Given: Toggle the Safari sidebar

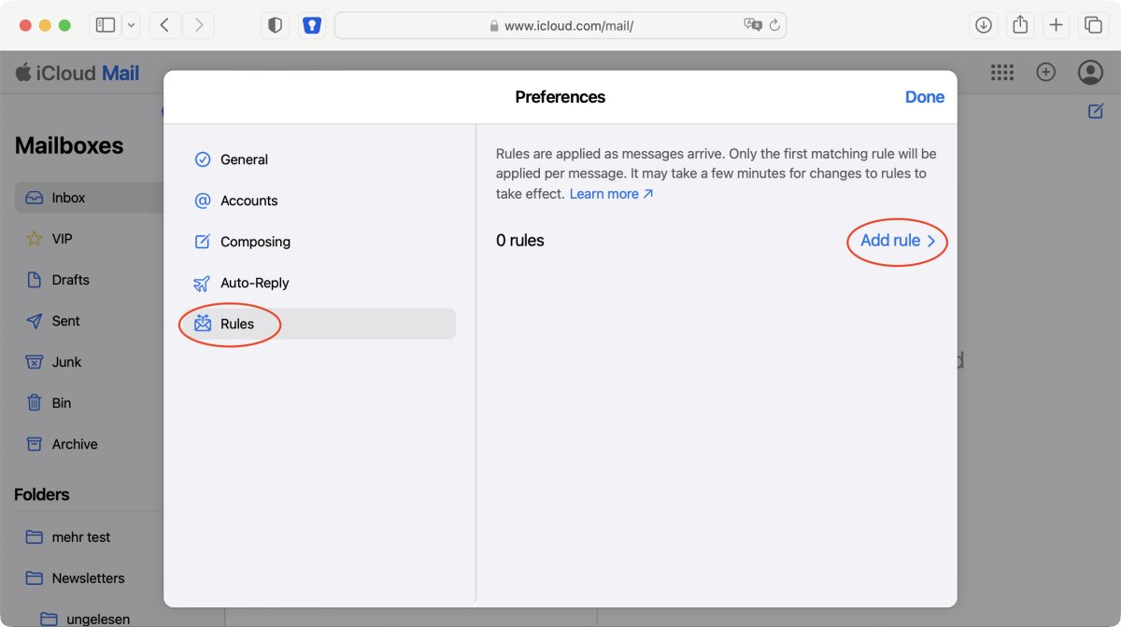Looking at the screenshot, I should pos(106,25).
